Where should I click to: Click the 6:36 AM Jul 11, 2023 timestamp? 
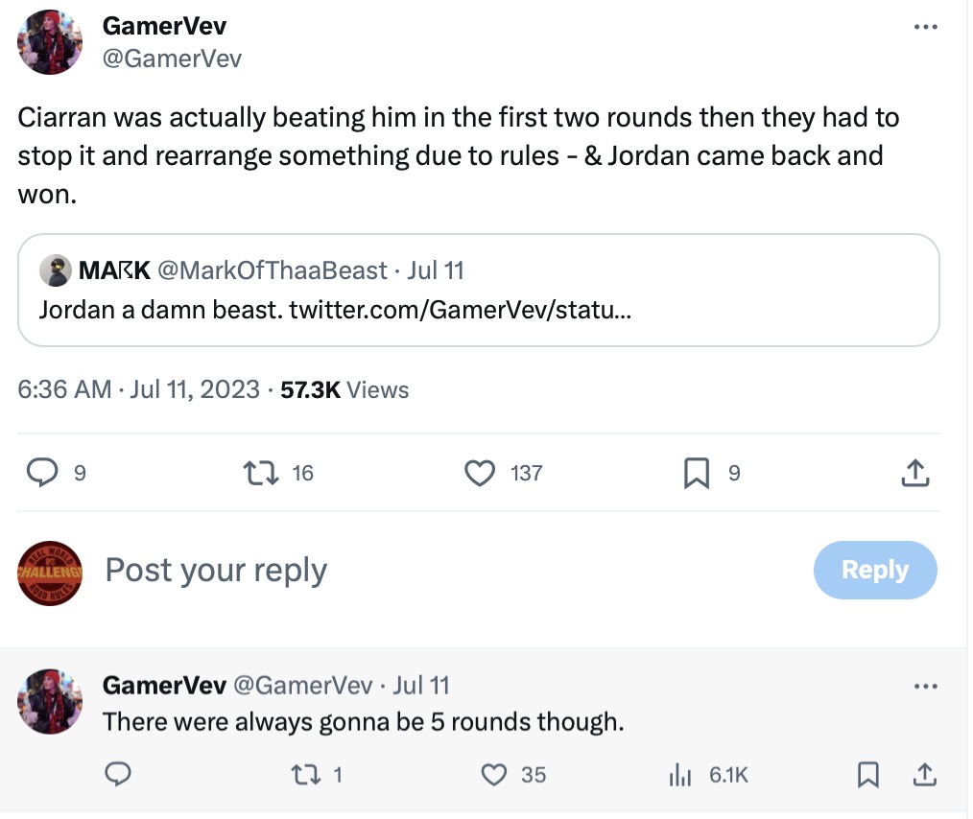coord(139,389)
